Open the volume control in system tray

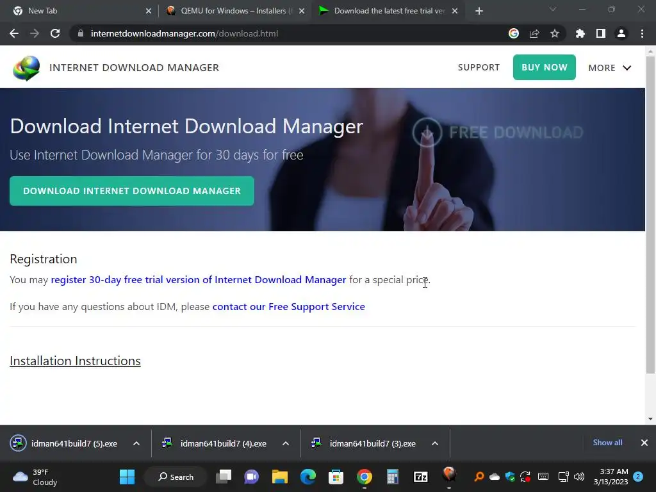tap(579, 477)
